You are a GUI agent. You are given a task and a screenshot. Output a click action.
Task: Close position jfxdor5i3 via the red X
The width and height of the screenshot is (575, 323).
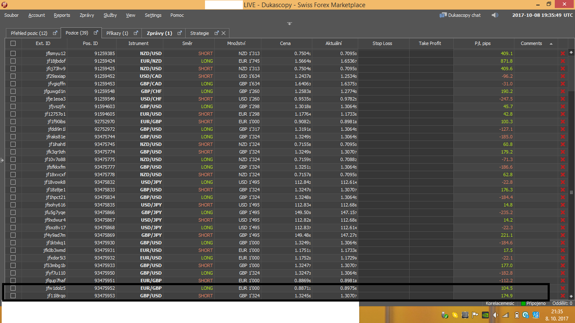562,258
